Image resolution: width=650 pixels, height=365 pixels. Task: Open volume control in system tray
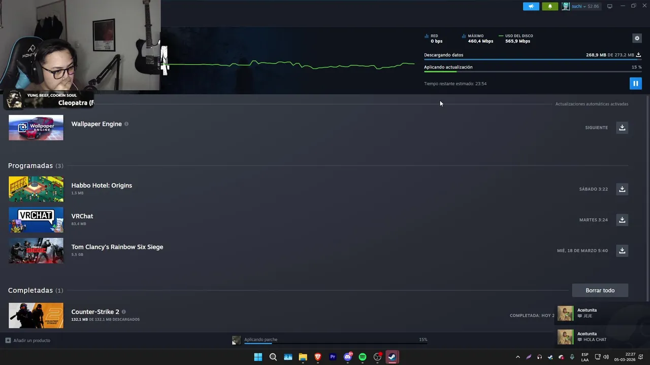[606, 357]
